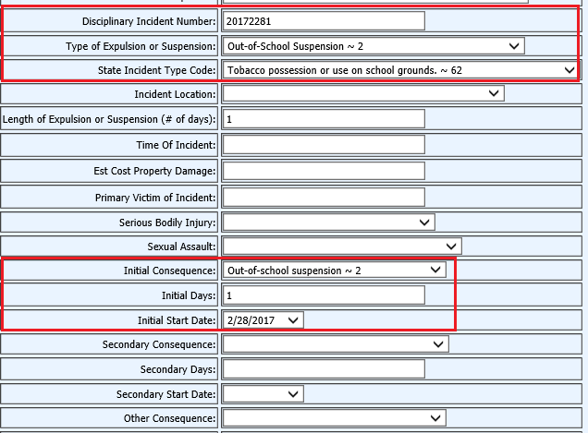Select Est Cost Property Damage field

click(x=324, y=171)
